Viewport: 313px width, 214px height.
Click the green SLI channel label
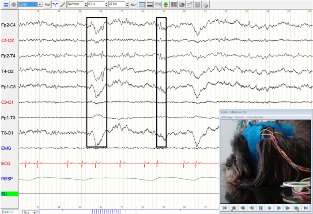(10, 194)
